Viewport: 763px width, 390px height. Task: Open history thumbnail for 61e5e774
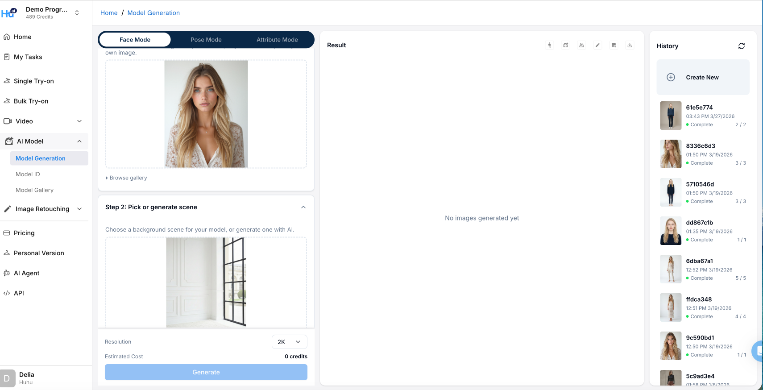point(671,116)
